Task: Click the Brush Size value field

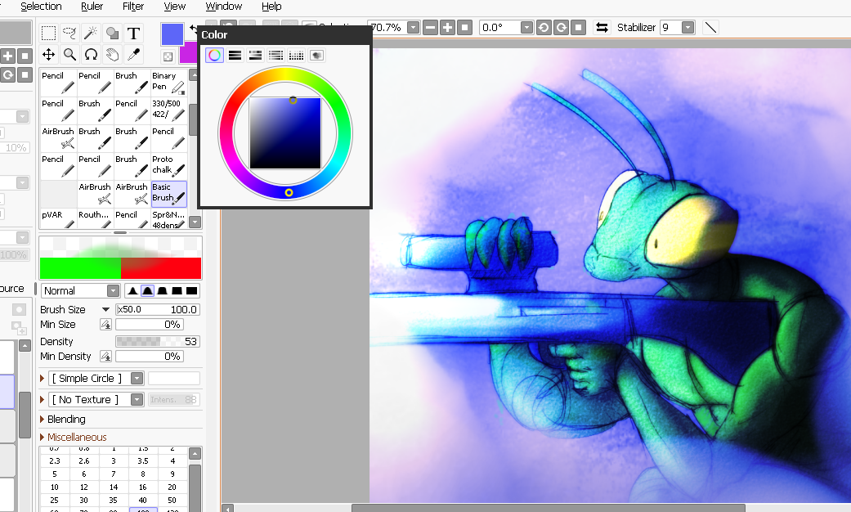Action: point(158,309)
